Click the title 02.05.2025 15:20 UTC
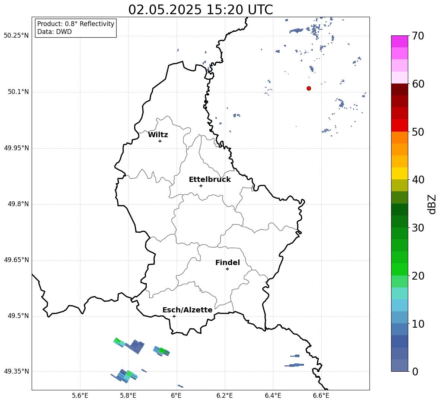This screenshot has width=441, height=403. [x=200, y=10]
